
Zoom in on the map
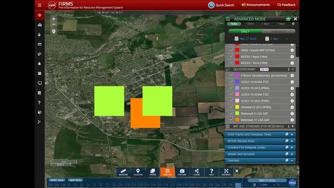pyautogui.click(x=54, y=19)
